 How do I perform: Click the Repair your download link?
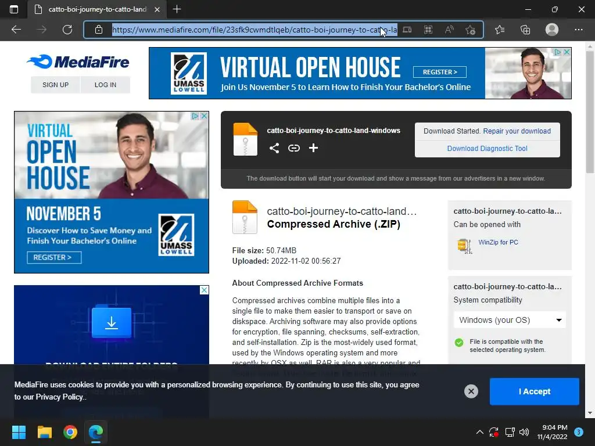(517, 131)
